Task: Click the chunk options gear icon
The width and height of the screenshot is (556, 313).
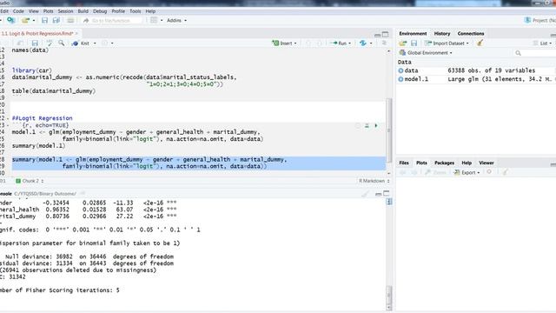Action: point(357,125)
